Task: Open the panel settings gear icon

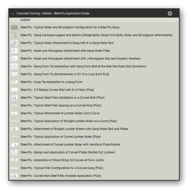Action: (x=170, y=14)
